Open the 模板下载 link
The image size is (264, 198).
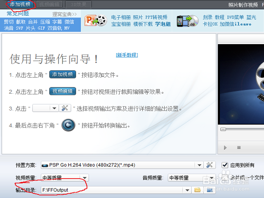(x=143, y=24)
